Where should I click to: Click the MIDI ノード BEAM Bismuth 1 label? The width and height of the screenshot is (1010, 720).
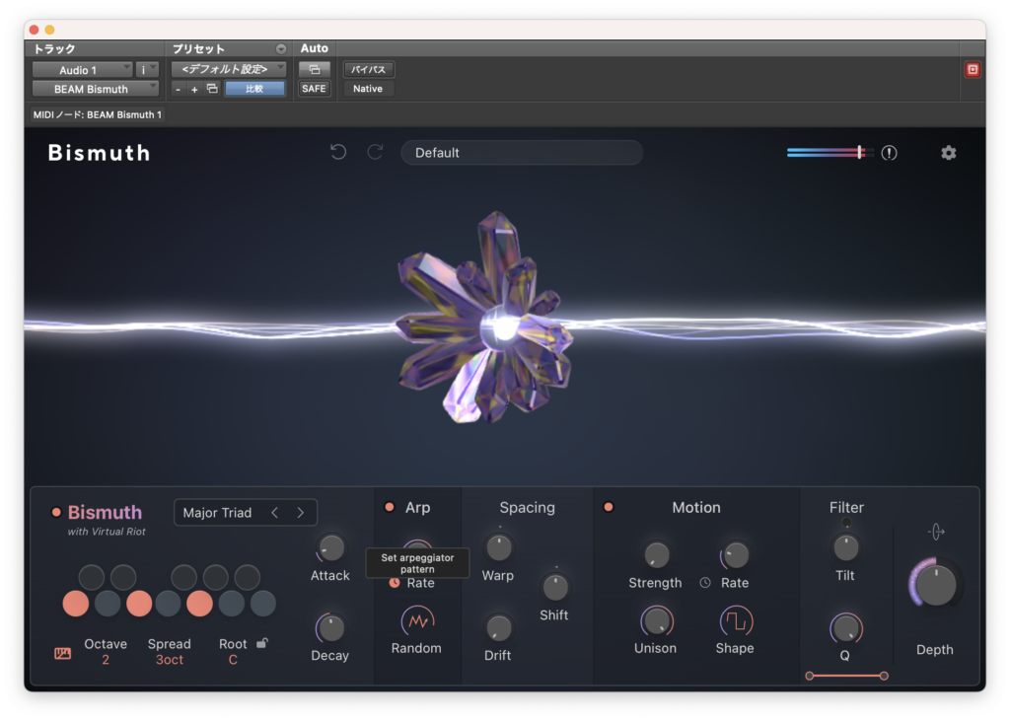pos(98,114)
